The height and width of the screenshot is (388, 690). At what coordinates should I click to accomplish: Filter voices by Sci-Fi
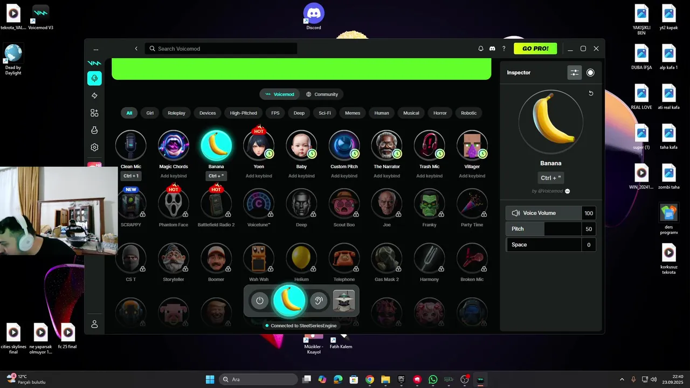pos(325,113)
